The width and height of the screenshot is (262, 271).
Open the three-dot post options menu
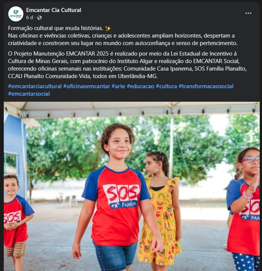tap(248, 13)
